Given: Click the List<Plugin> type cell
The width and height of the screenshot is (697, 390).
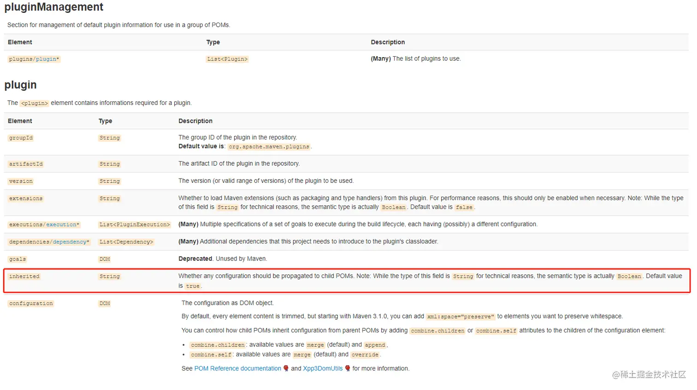Looking at the screenshot, I should tap(227, 59).
